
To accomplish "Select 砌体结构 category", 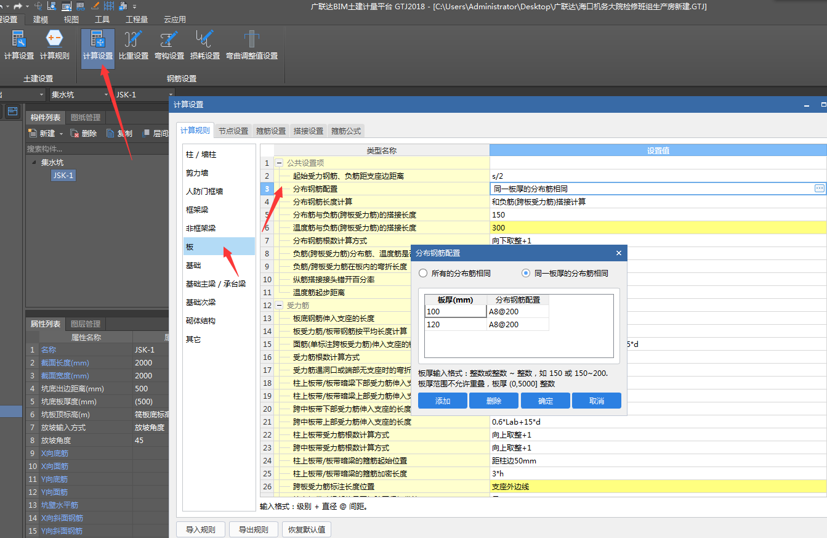I will [219, 320].
